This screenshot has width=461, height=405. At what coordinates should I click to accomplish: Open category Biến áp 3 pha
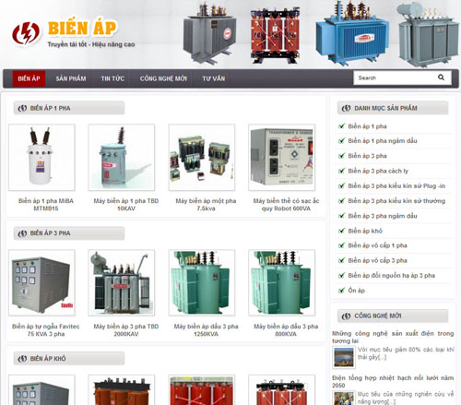(368, 156)
